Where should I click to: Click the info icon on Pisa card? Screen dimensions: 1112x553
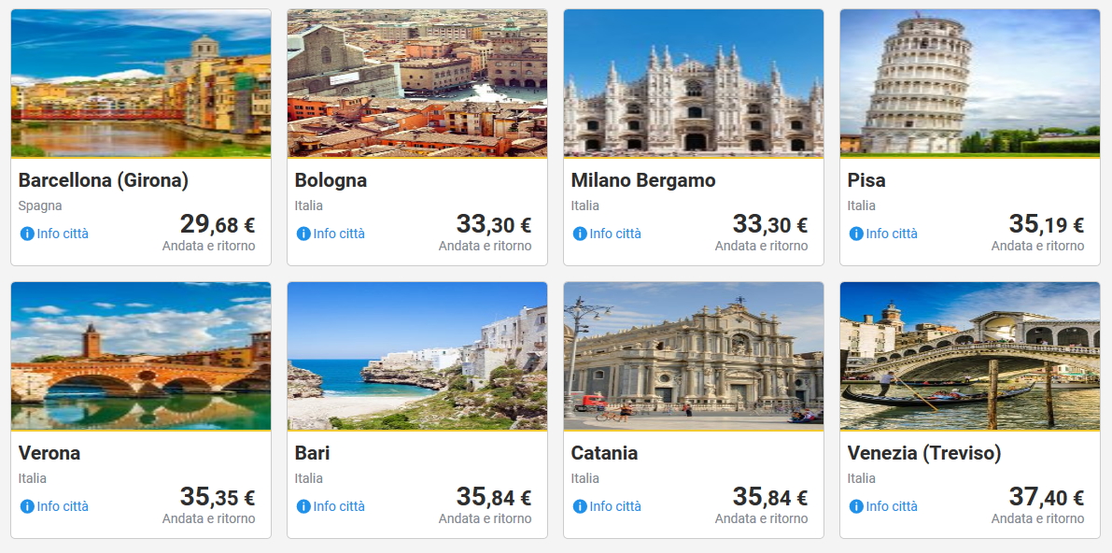856,234
